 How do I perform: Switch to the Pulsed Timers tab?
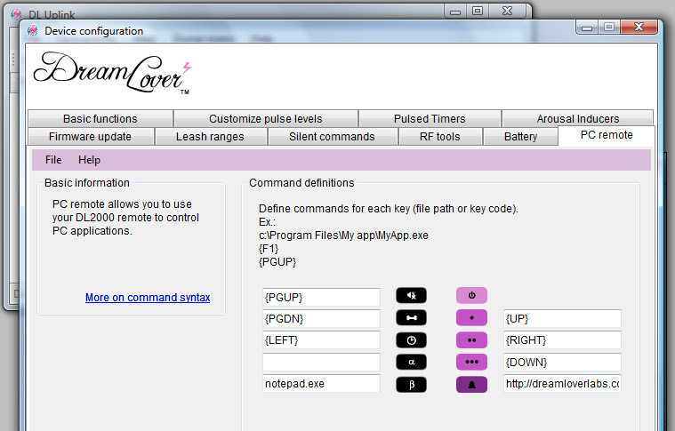pos(430,118)
